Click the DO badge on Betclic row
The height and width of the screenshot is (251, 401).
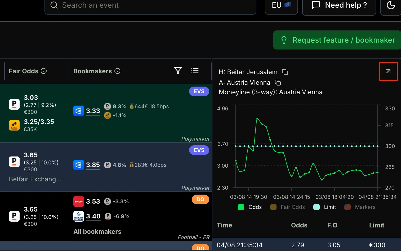coord(200,199)
